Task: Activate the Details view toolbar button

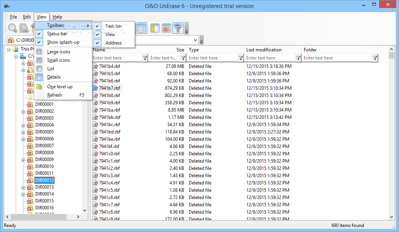Action: tap(141, 28)
